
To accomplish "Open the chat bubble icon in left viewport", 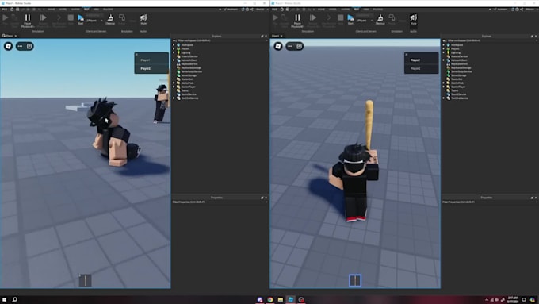I will [21, 46].
